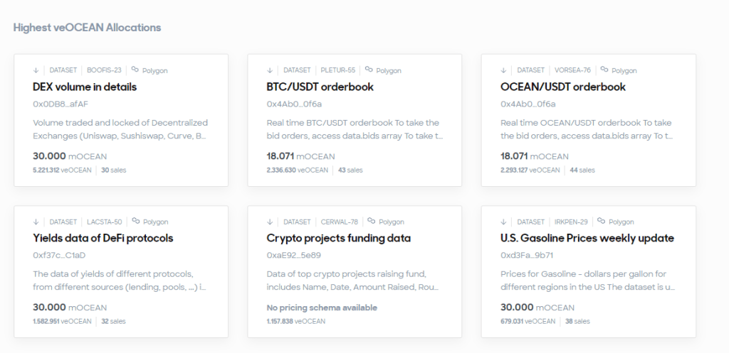The height and width of the screenshot is (353, 729).
Task: Click the download arrow icon on the OCEAN/USDT orderbook card
Action: click(x=503, y=70)
